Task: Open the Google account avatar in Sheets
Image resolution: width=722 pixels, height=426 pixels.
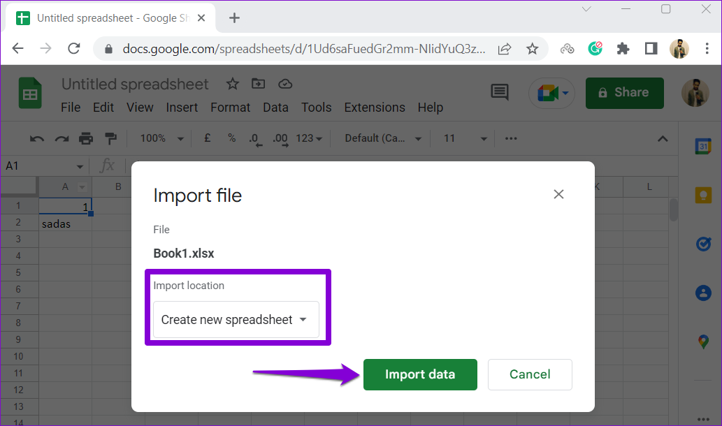Action: [695, 93]
